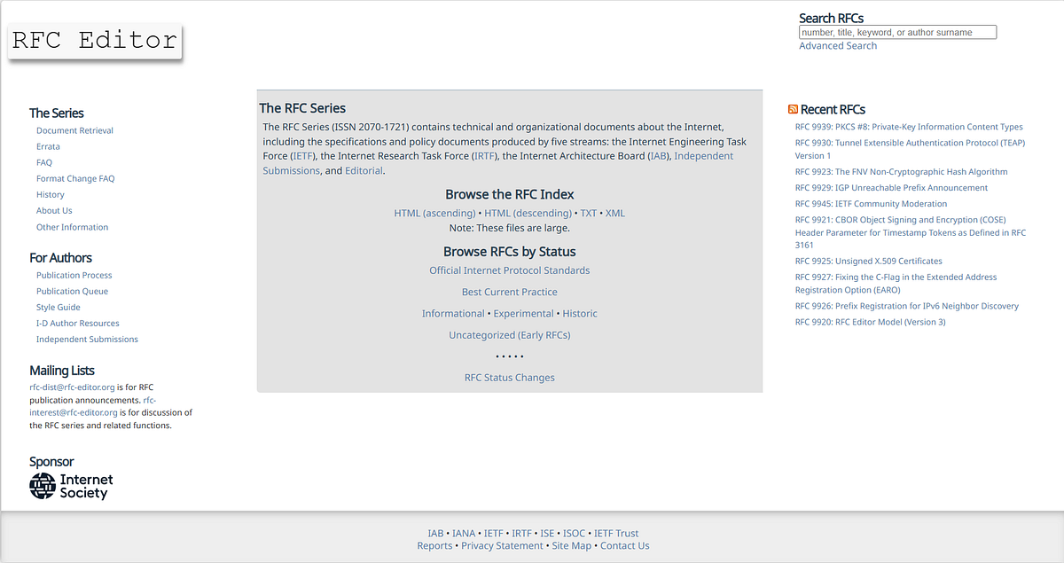The height and width of the screenshot is (563, 1064).
Task: Click the IRTF link in the RFC Series paragraph
Action: coord(485,156)
